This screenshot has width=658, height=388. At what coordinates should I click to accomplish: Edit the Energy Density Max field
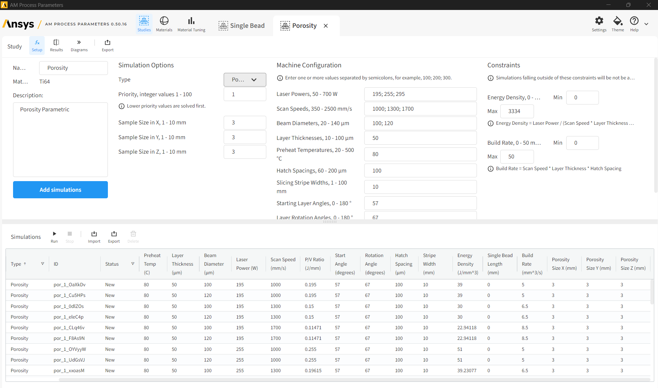click(517, 111)
